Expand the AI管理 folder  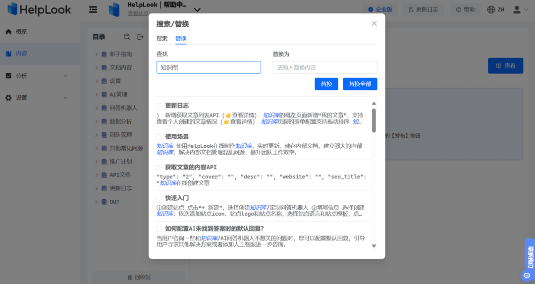coord(96,95)
